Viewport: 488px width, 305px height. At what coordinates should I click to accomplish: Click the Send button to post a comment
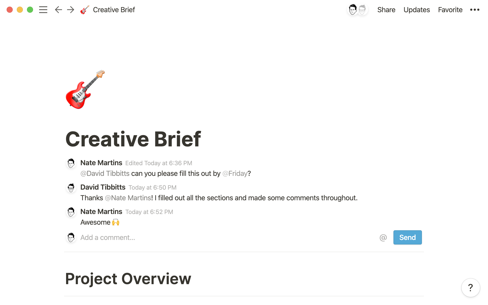pos(407,237)
